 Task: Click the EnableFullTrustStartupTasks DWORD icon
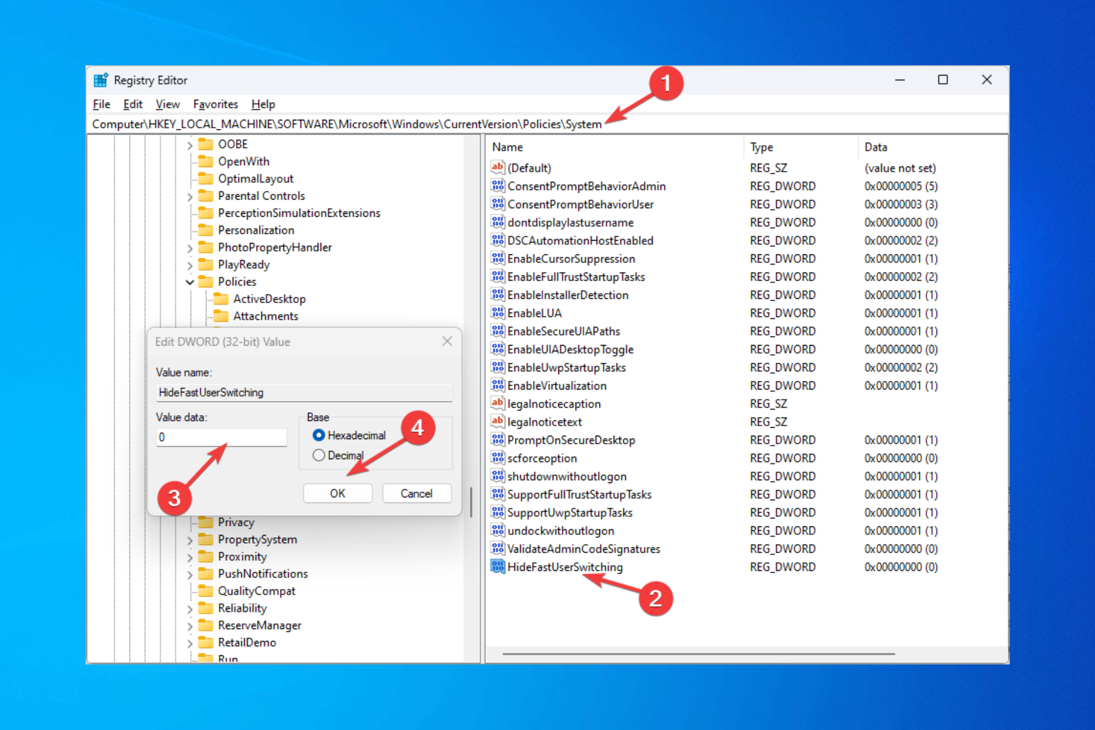click(497, 276)
